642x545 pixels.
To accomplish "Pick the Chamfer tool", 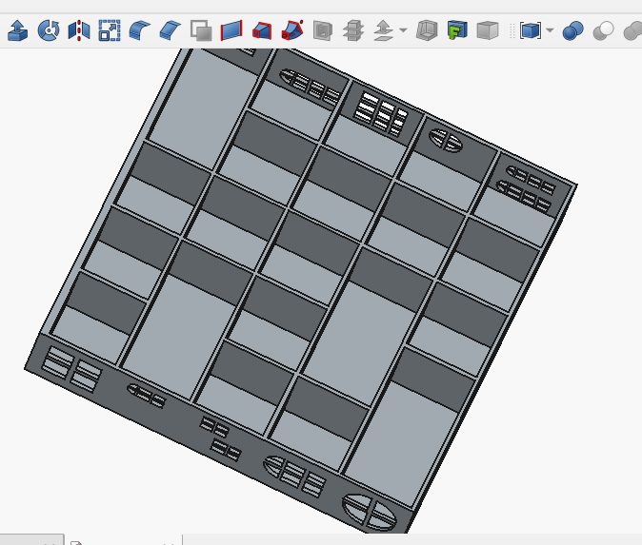I will point(171,31).
